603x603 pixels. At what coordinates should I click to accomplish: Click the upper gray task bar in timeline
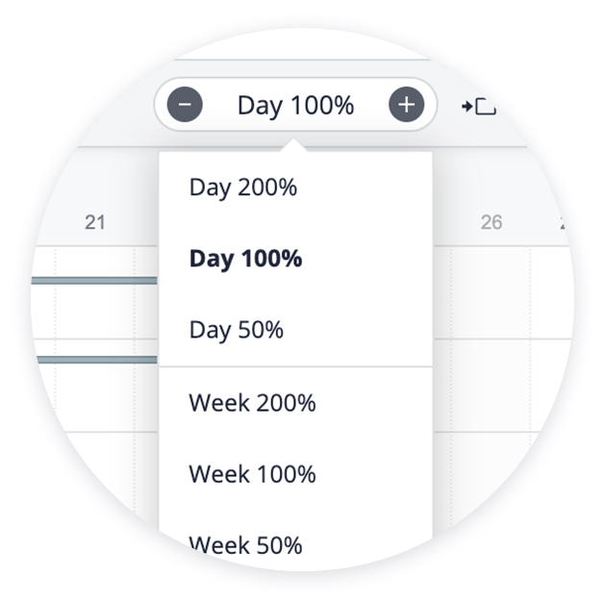click(x=94, y=281)
